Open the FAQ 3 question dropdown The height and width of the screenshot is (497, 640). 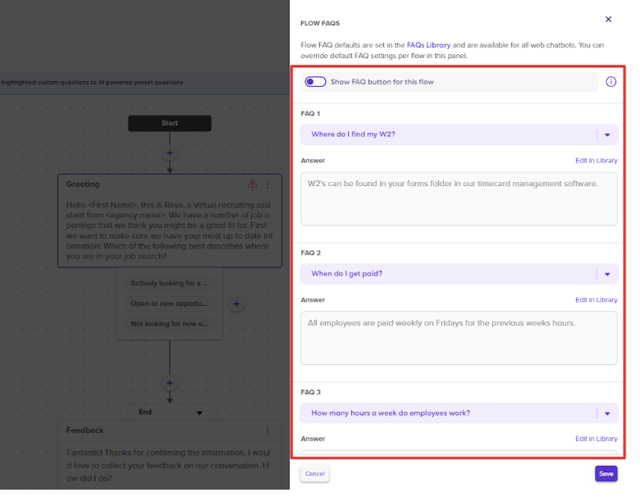tap(607, 413)
